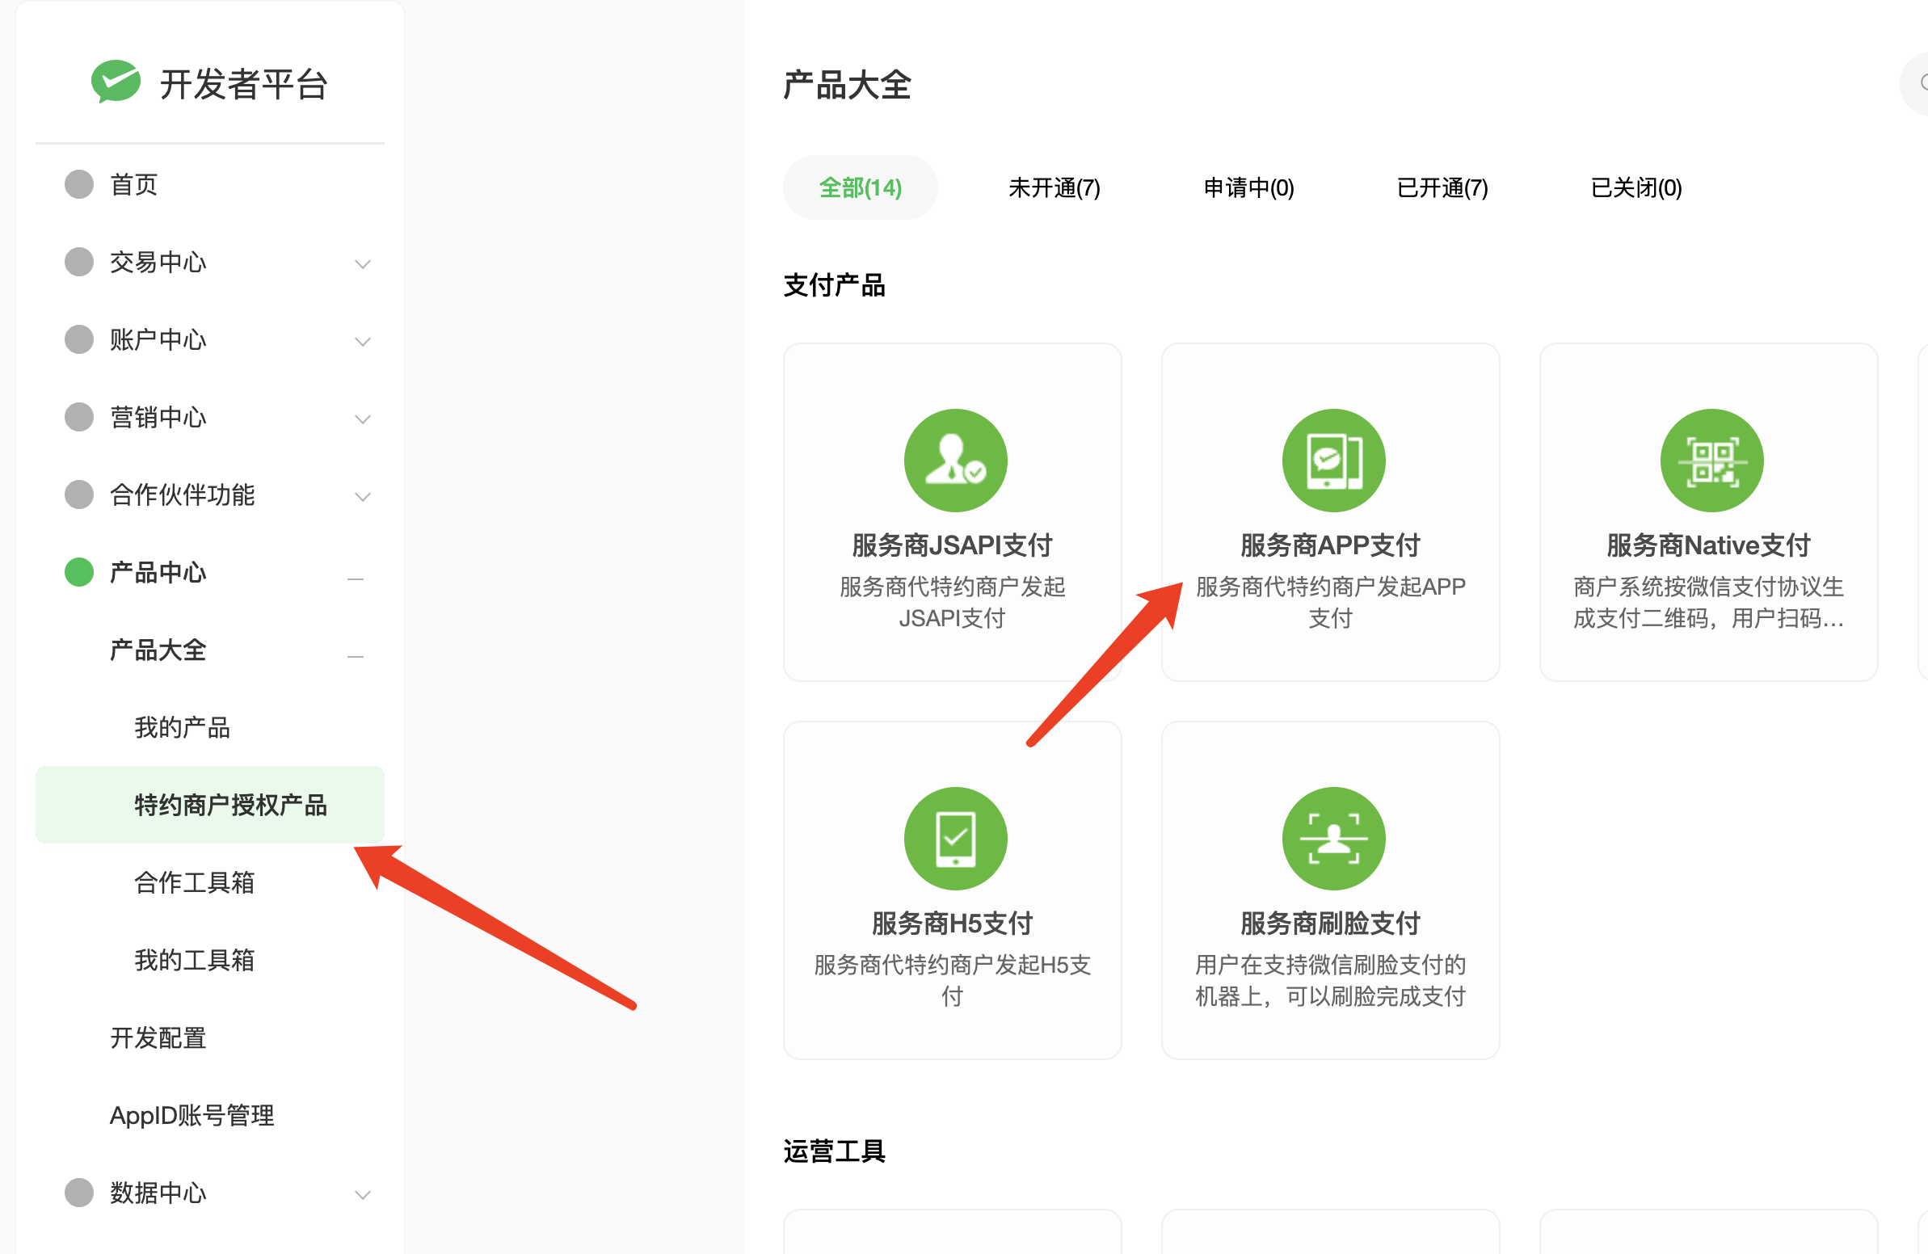
Task: Open 特约商户授权产品 sidebar item
Action: [x=230, y=805]
